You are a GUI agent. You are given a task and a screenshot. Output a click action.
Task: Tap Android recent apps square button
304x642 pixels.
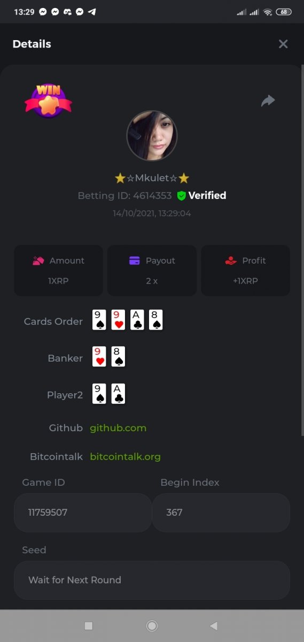click(x=89, y=625)
